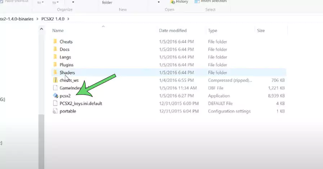Select the GameIndex DBF file icon
Image resolution: width=323 pixels, height=169 pixels.
pyautogui.click(x=55, y=88)
